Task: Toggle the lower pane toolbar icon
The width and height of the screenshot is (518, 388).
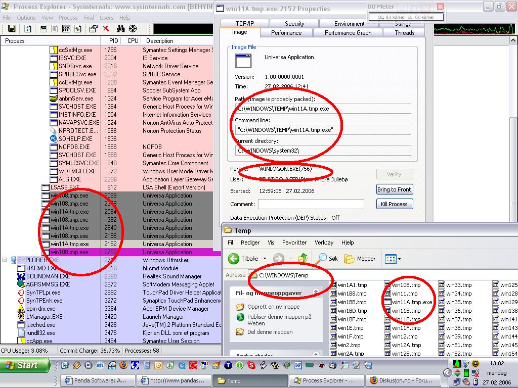Action: tap(66, 29)
